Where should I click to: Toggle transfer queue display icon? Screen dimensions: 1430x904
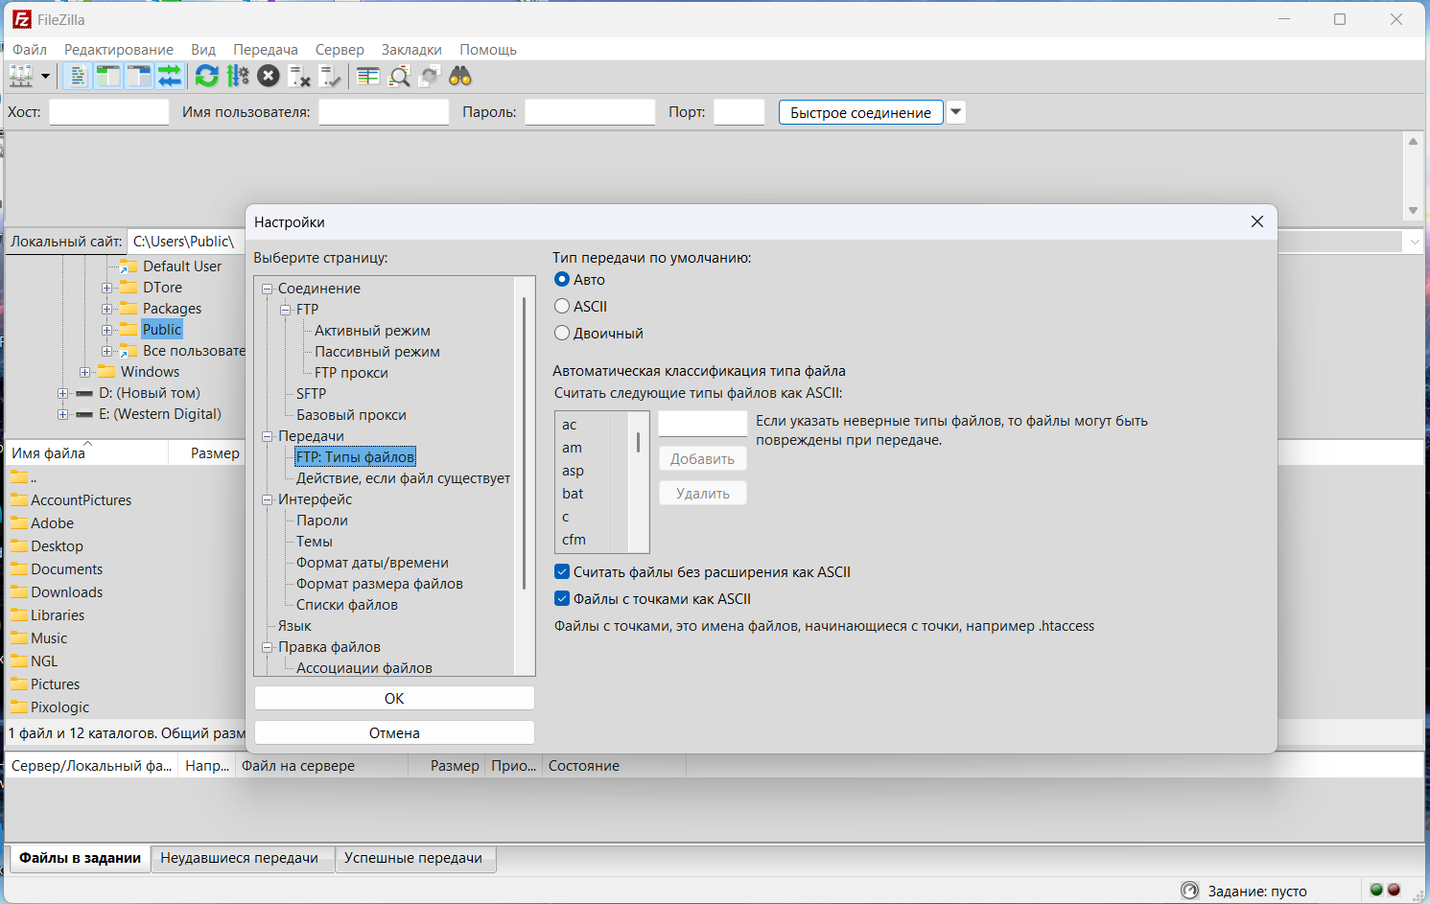coord(170,76)
